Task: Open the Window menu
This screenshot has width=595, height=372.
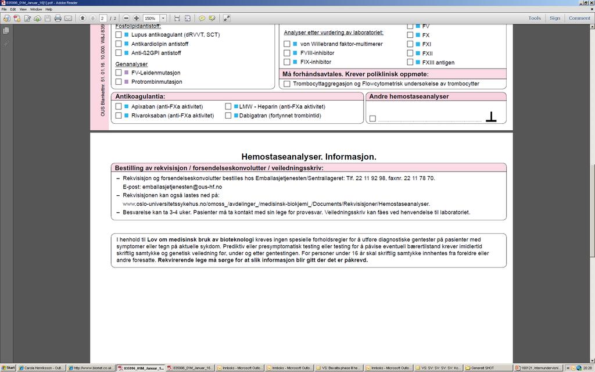Action: click(x=36, y=9)
